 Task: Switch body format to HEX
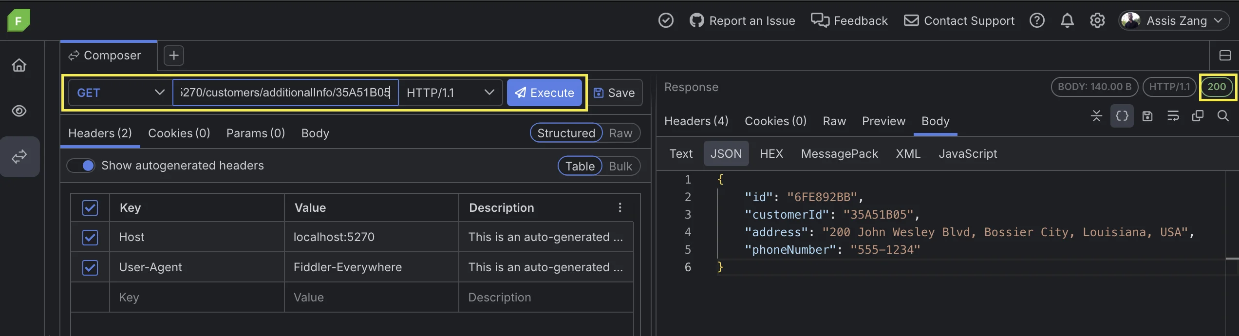pyautogui.click(x=771, y=154)
